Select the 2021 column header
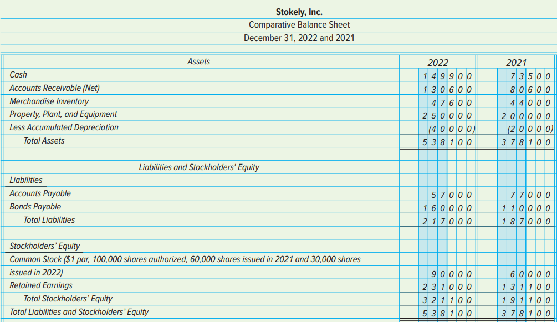The height and width of the screenshot is (322, 557). click(516, 63)
